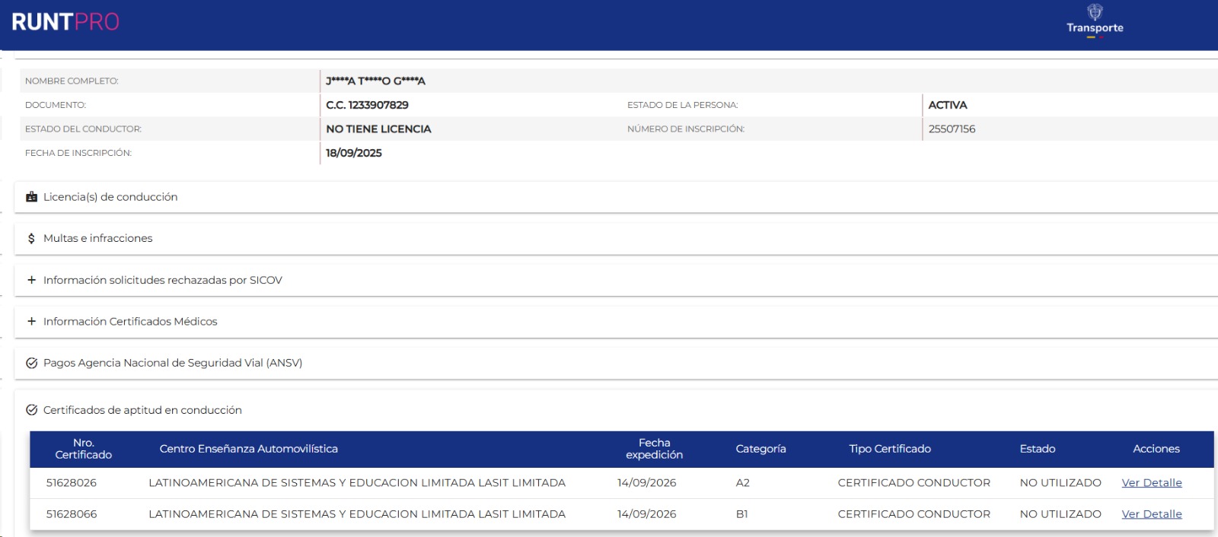1218x537 pixels.
Task: Open Ver Detalle for certificate 51628066
Action: (1152, 514)
